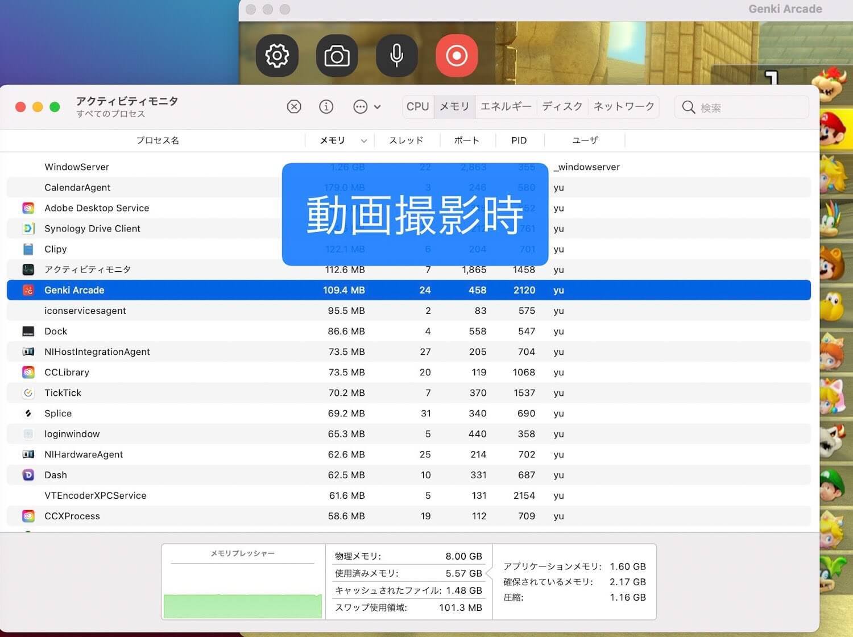Click the 使用済みメモリ 5.57 GB value

pos(464,573)
